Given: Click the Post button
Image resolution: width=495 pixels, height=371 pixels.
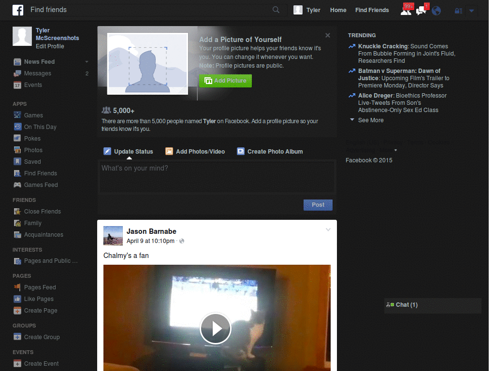Looking at the screenshot, I should [x=318, y=205].
